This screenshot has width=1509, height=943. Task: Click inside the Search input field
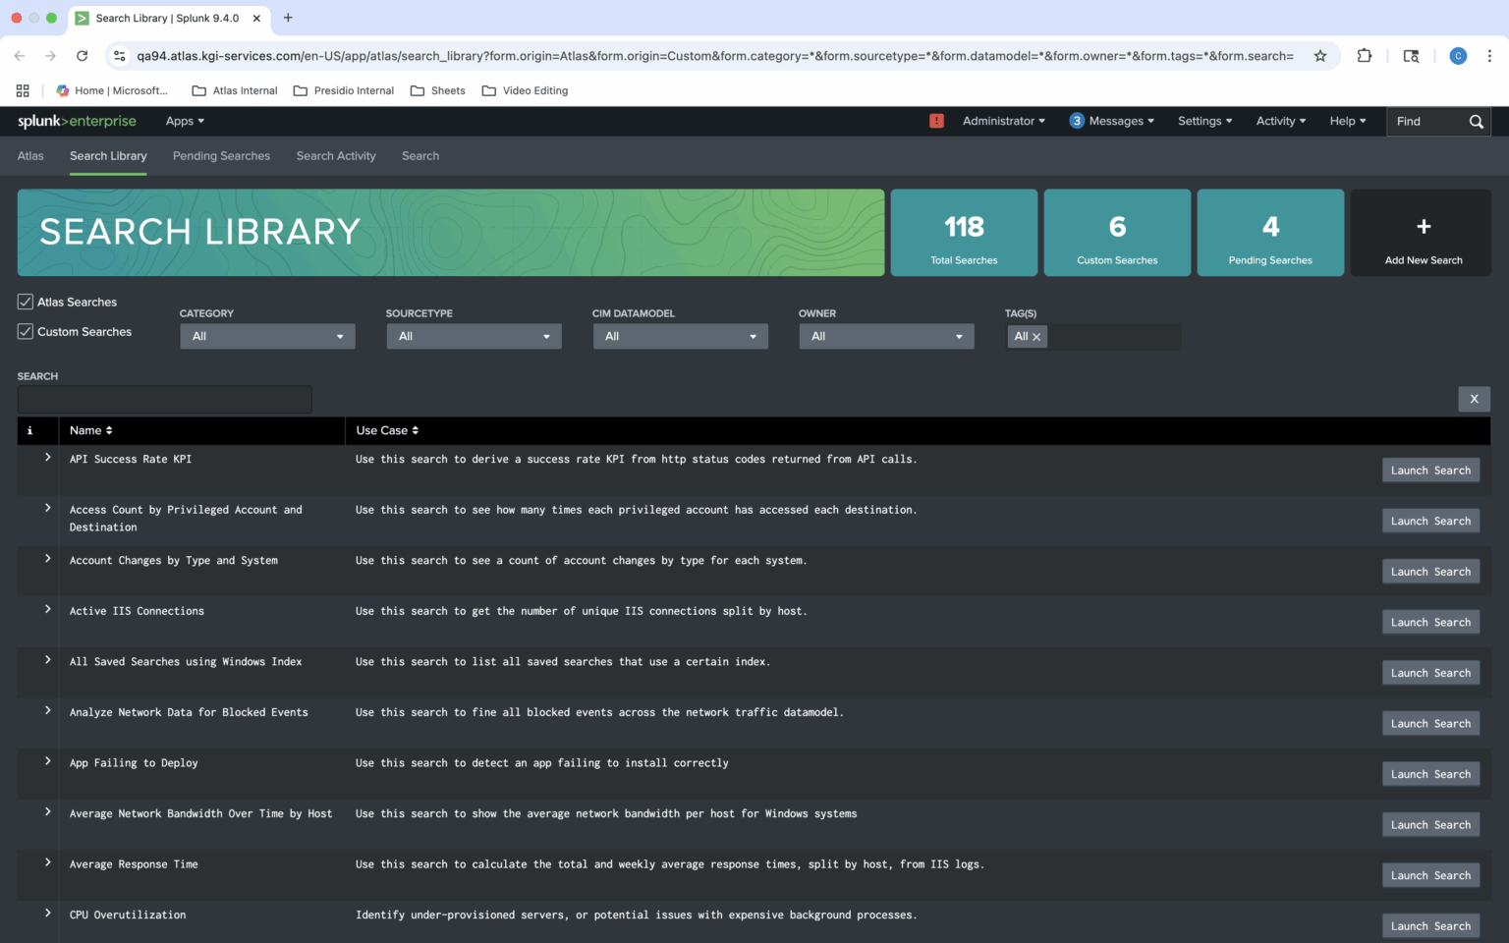164,399
